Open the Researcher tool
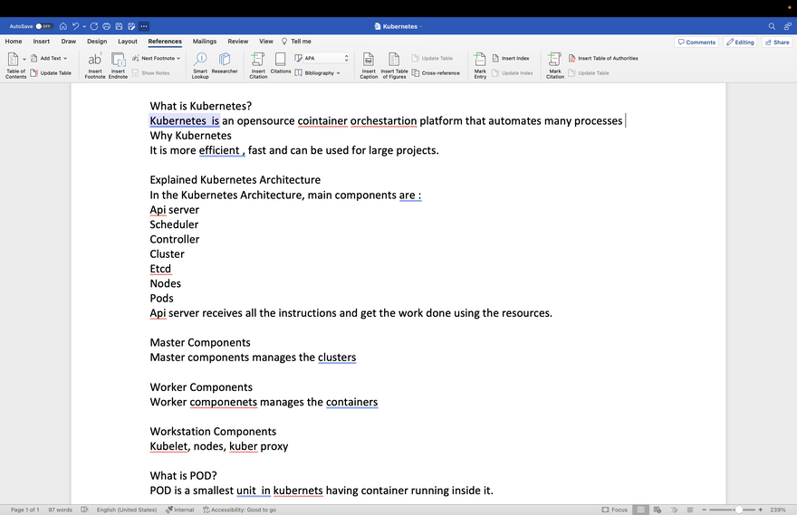 (x=225, y=60)
